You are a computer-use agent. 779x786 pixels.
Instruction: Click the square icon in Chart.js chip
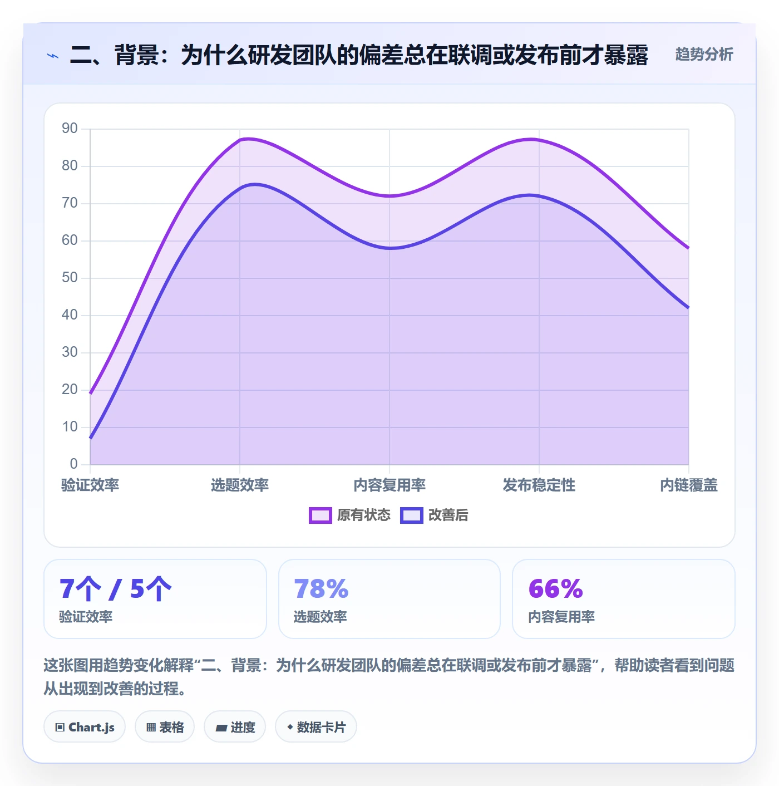point(60,728)
